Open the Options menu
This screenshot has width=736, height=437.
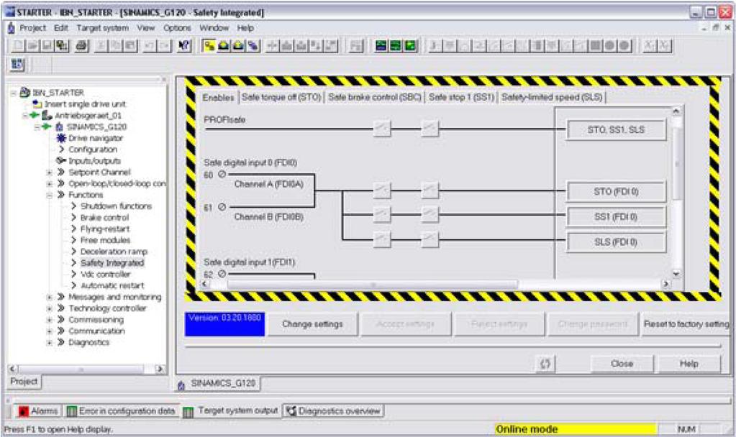click(x=177, y=28)
